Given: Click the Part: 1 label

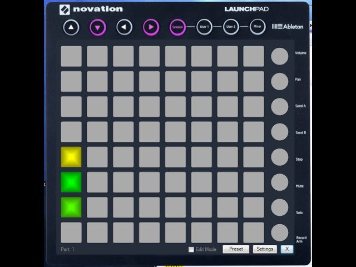Looking at the screenshot, I should 67,249.
